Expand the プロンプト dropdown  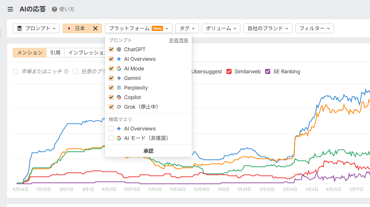tap(36, 28)
